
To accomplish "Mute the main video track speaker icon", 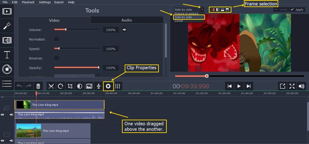I will 11,141.
